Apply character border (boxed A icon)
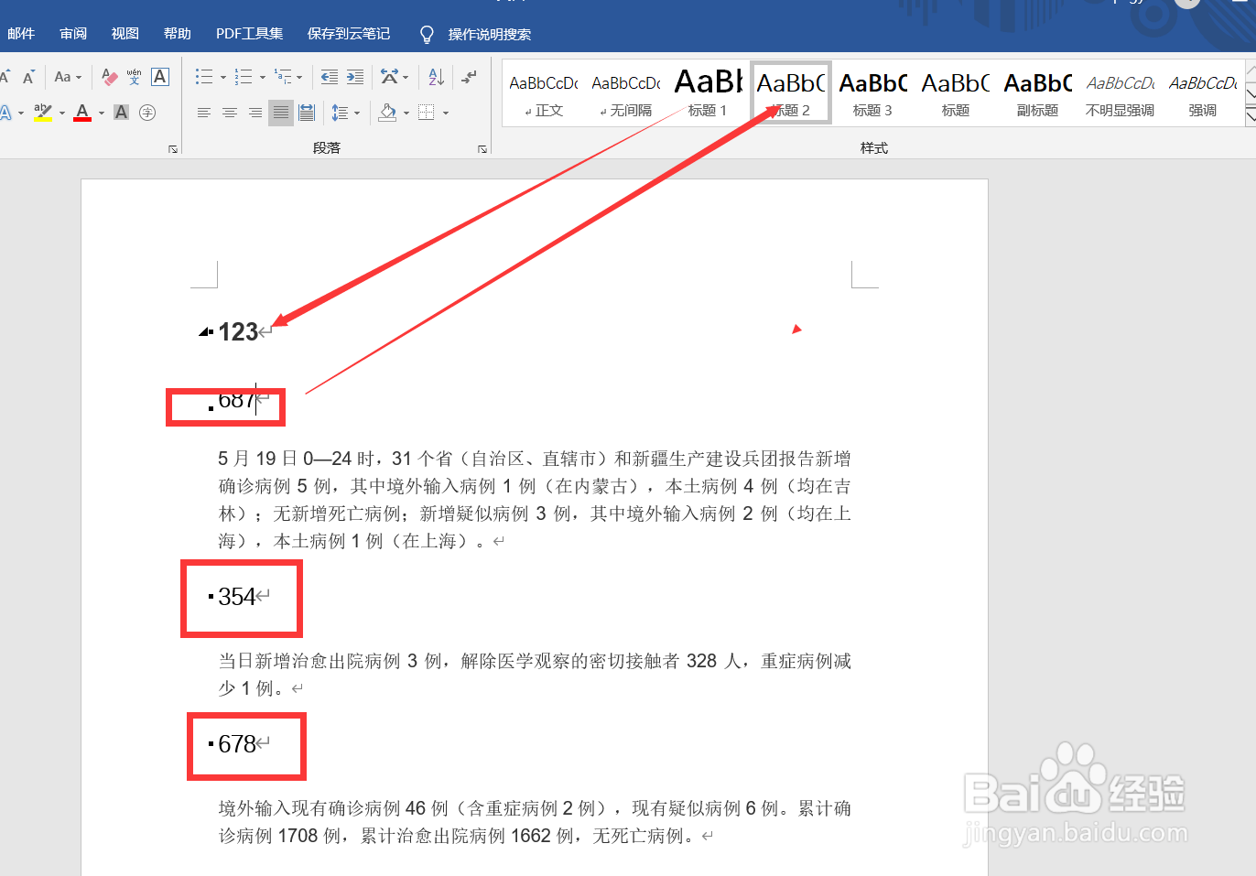The width and height of the screenshot is (1256, 876). 160,77
